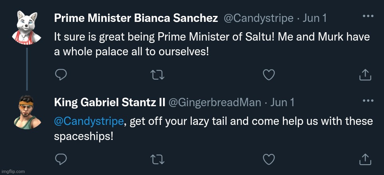Open more options on Bianca Sanchez's tweet
The height and width of the screenshot is (175, 384).
[368, 16]
